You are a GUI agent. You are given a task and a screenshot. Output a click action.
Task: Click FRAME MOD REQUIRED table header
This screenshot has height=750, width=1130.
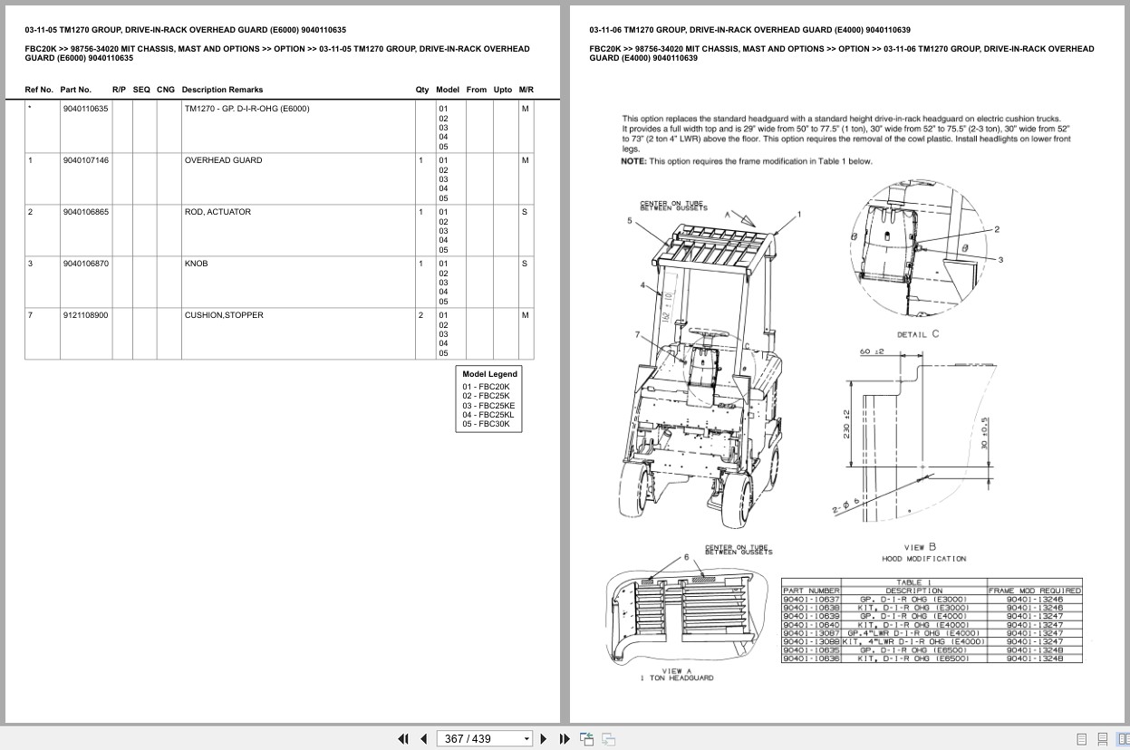[x=1035, y=591]
